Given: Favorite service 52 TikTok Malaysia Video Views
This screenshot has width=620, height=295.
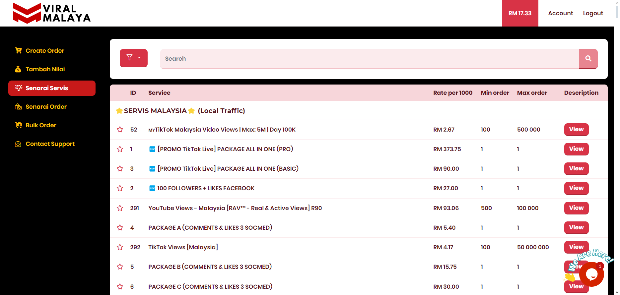Looking at the screenshot, I should click(120, 130).
